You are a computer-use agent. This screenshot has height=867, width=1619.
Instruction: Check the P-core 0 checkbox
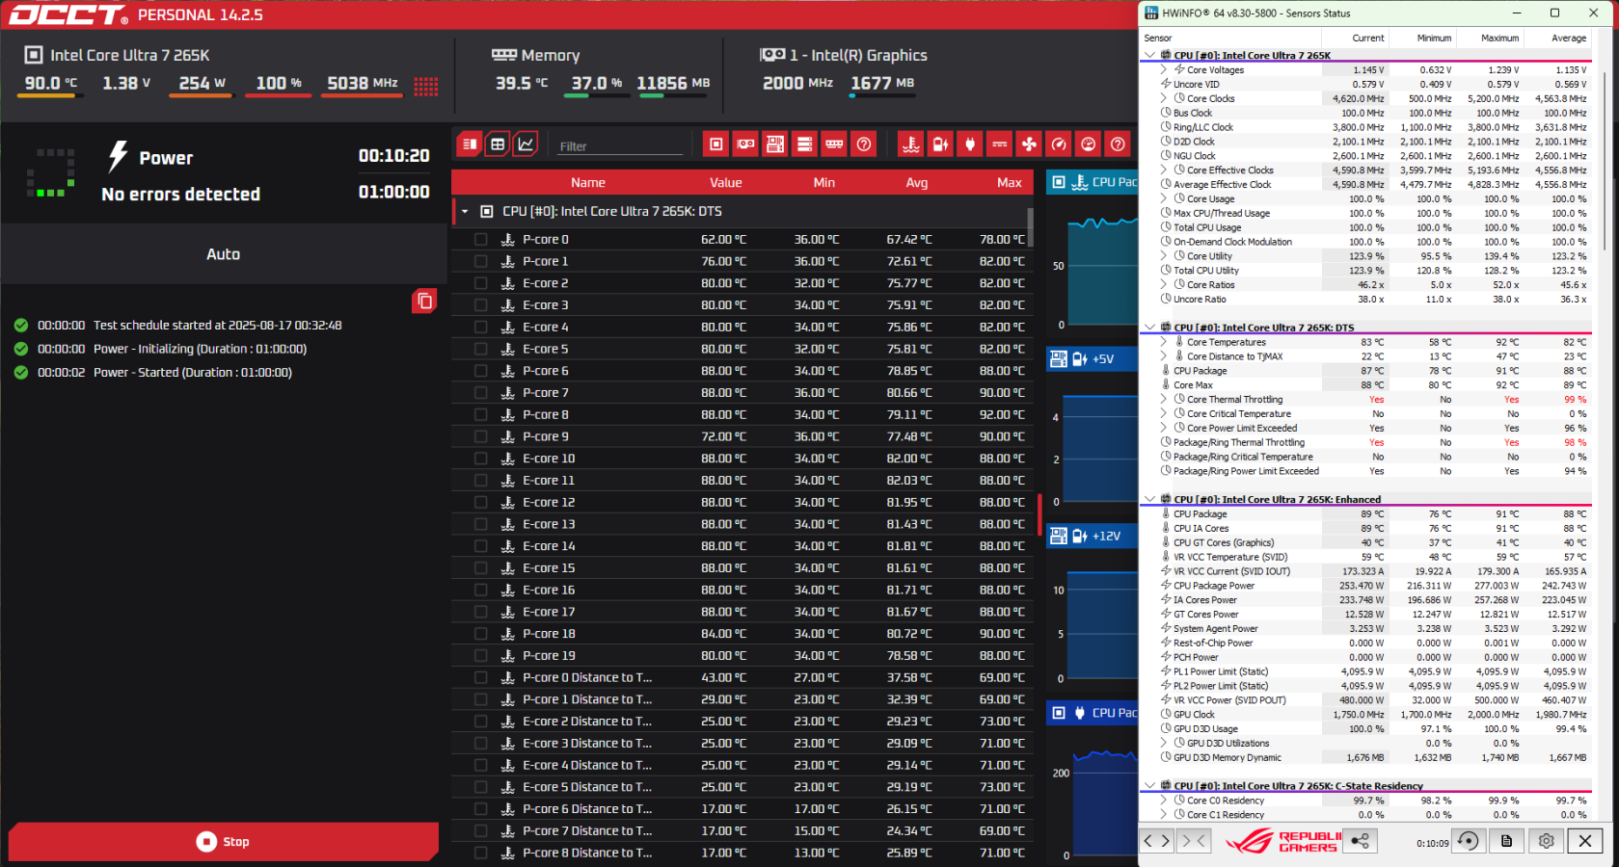(481, 240)
